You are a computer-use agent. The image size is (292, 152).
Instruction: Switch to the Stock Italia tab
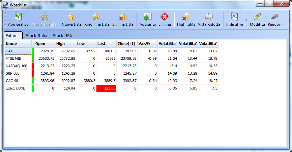tap(36, 35)
